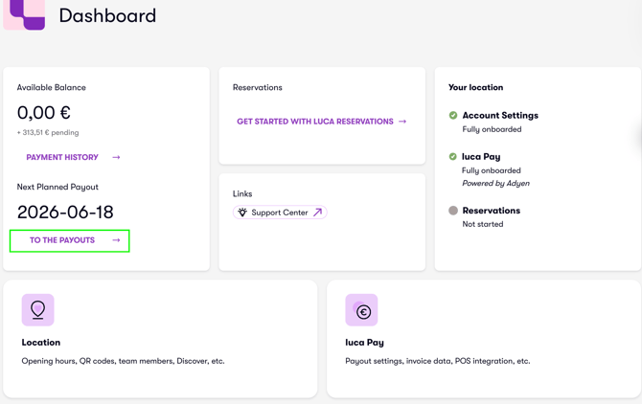Click the external-link arrow on Support Center

coord(318,213)
